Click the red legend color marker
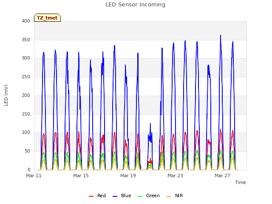The height and width of the screenshot is (204, 272). (x=91, y=196)
